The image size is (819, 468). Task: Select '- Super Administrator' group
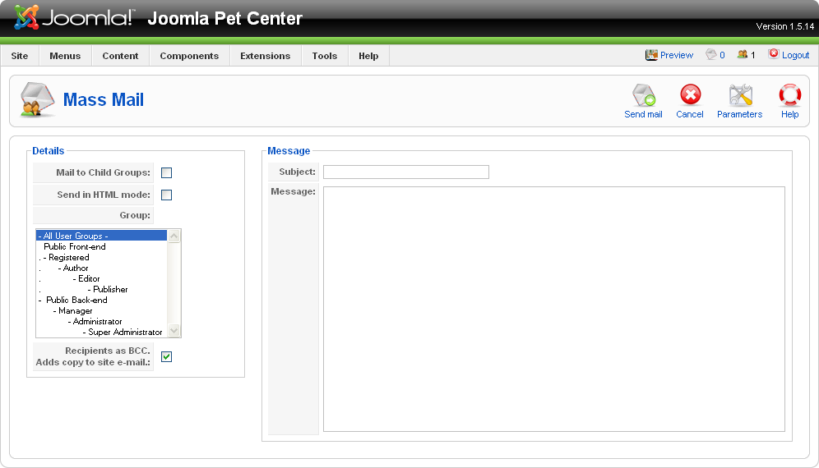(x=101, y=332)
